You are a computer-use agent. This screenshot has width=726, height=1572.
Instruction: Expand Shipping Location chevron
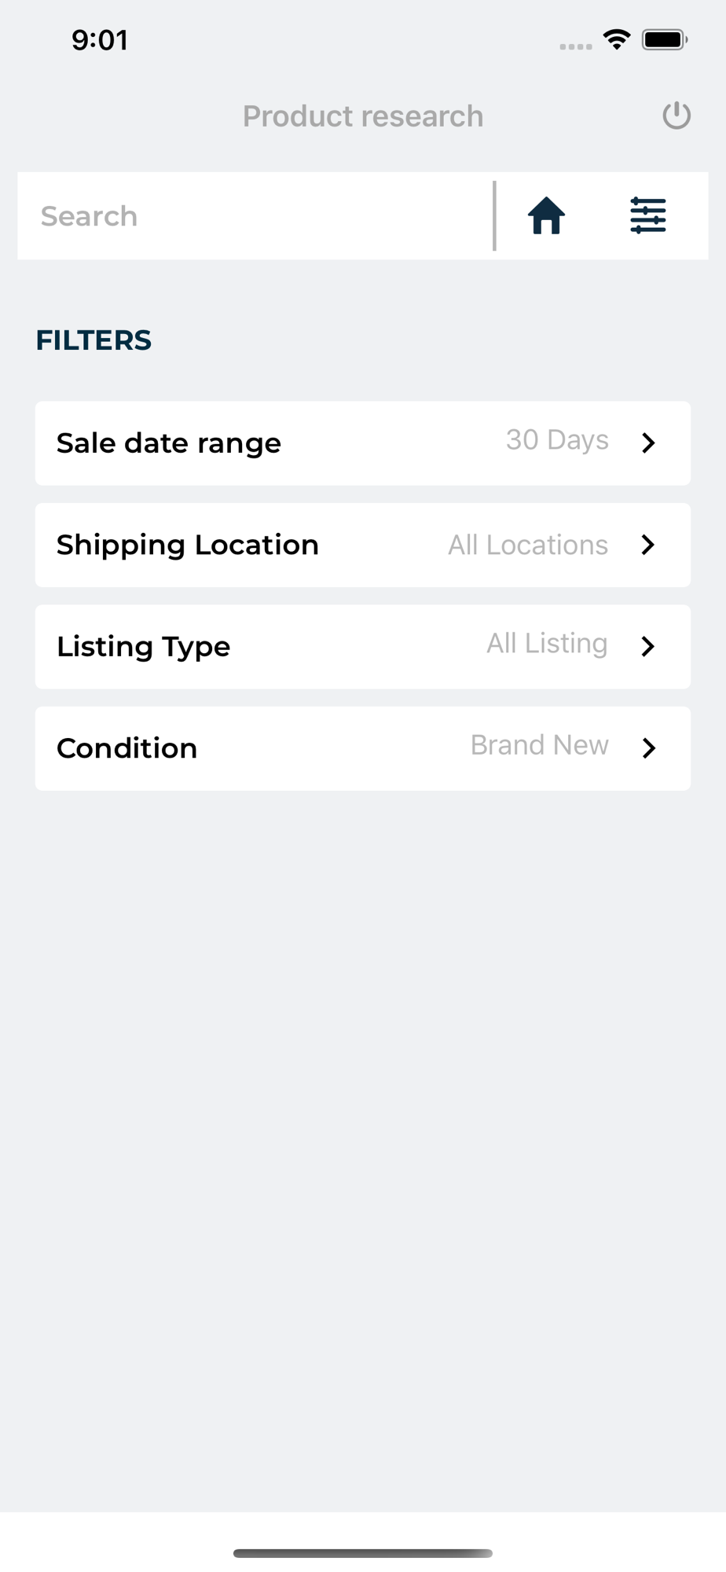648,545
